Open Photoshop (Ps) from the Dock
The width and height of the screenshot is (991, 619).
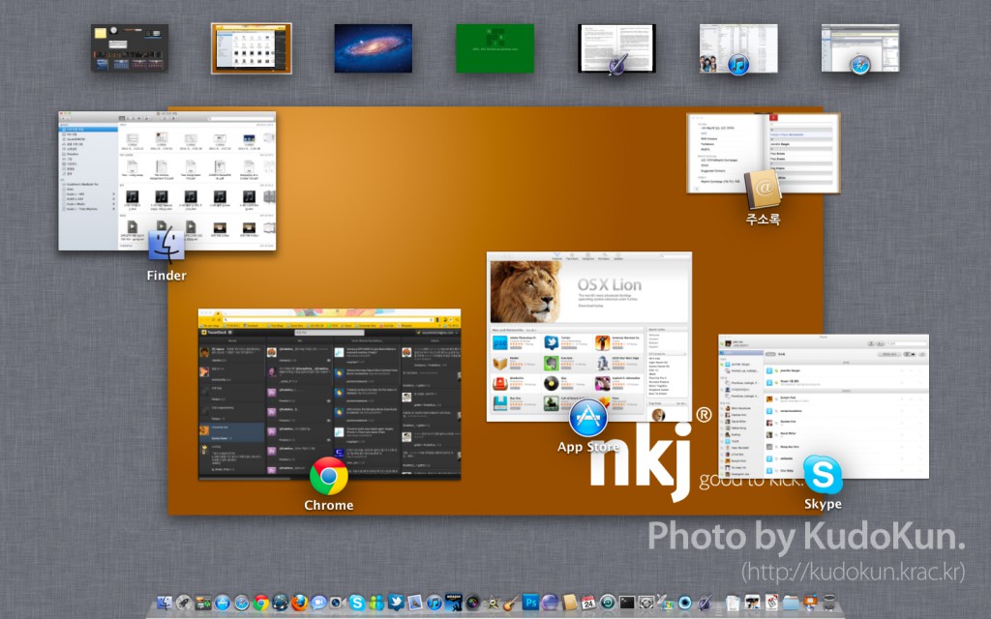pos(530,603)
